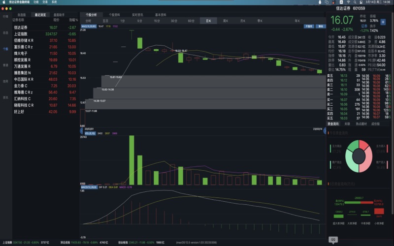Open the MACD(12,26,9) indicator settings
Screen dimensions: 394x246
(x=89, y=187)
